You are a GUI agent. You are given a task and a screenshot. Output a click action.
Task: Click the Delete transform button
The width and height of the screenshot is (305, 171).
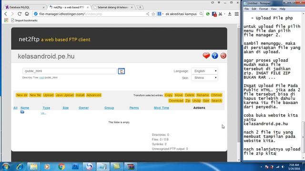coord(190,95)
